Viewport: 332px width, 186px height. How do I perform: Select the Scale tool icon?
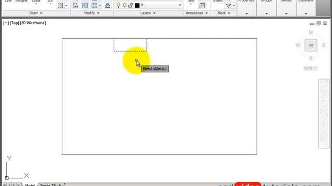[85, 5]
